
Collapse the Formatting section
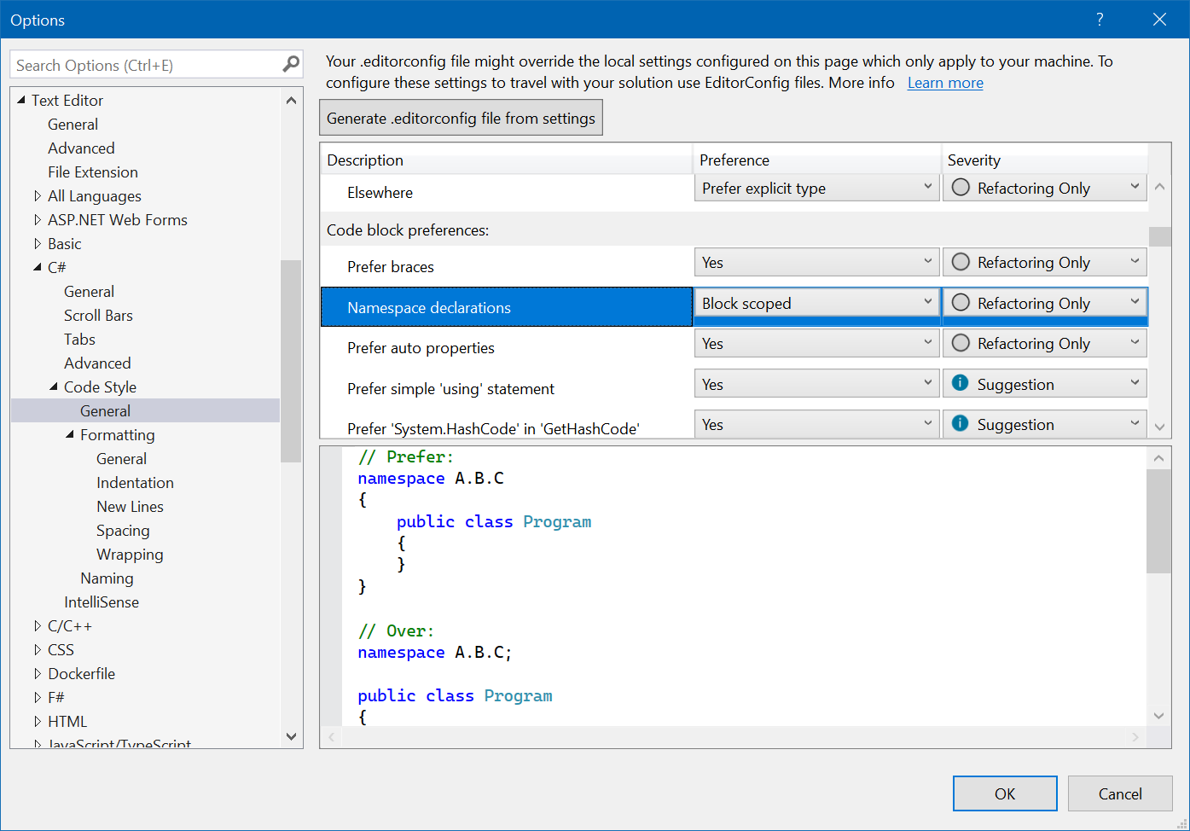click(x=71, y=434)
